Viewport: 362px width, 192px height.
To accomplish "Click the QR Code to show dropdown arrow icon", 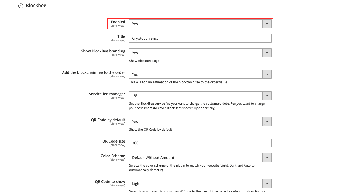I will coord(267,183).
